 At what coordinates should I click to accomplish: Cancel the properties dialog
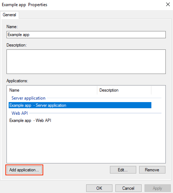pos(128,188)
